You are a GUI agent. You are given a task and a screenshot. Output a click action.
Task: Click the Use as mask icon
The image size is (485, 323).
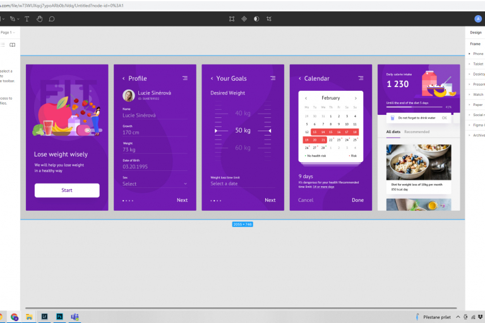(x=256, y=19)
